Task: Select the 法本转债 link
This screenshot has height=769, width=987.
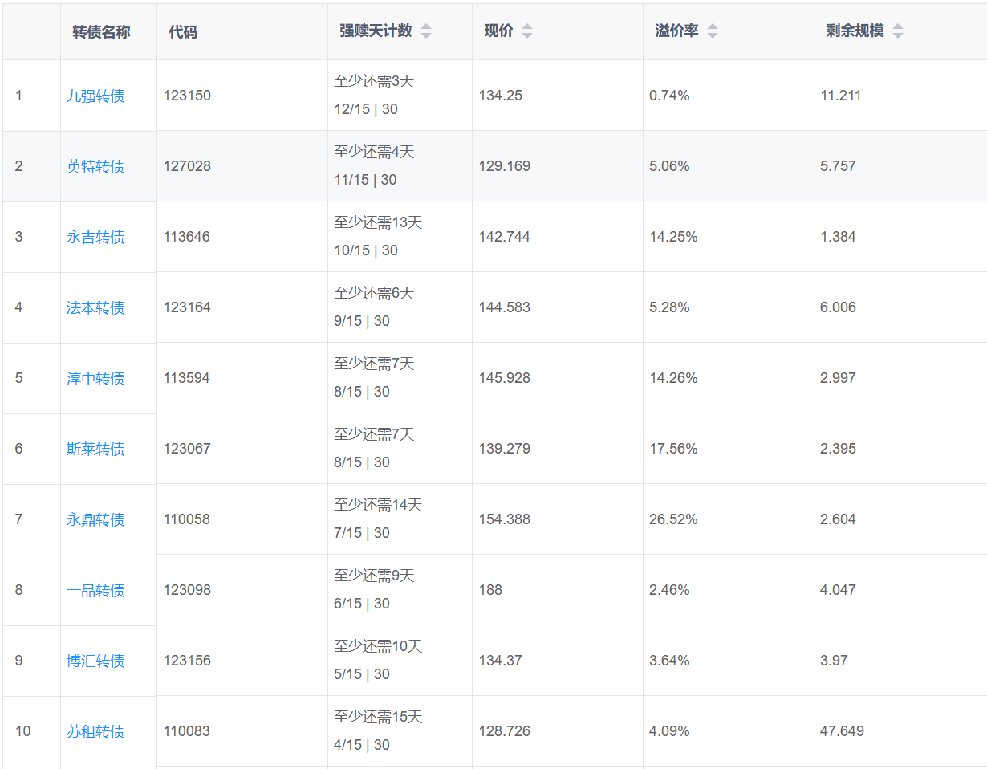Action: tap(95, 308)
